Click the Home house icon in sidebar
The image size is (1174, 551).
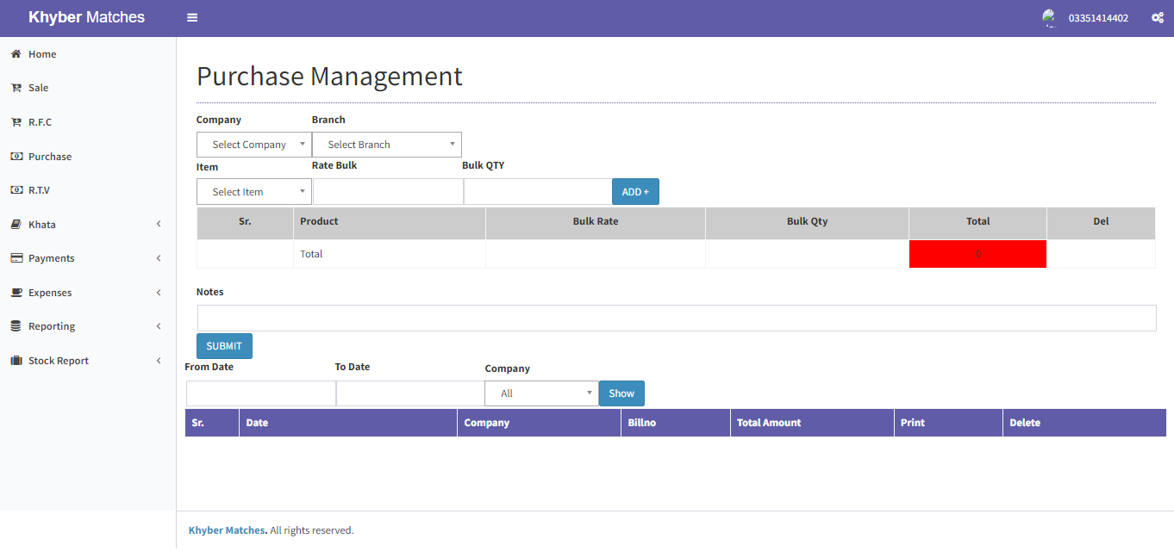16,54
